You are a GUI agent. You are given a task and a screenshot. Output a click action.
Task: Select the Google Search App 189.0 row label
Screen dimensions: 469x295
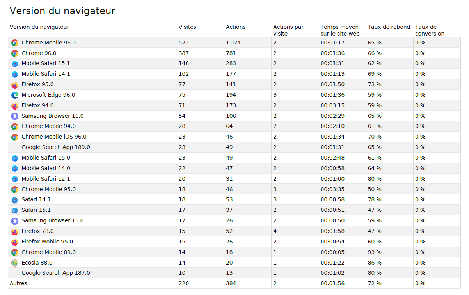(56, 147)
